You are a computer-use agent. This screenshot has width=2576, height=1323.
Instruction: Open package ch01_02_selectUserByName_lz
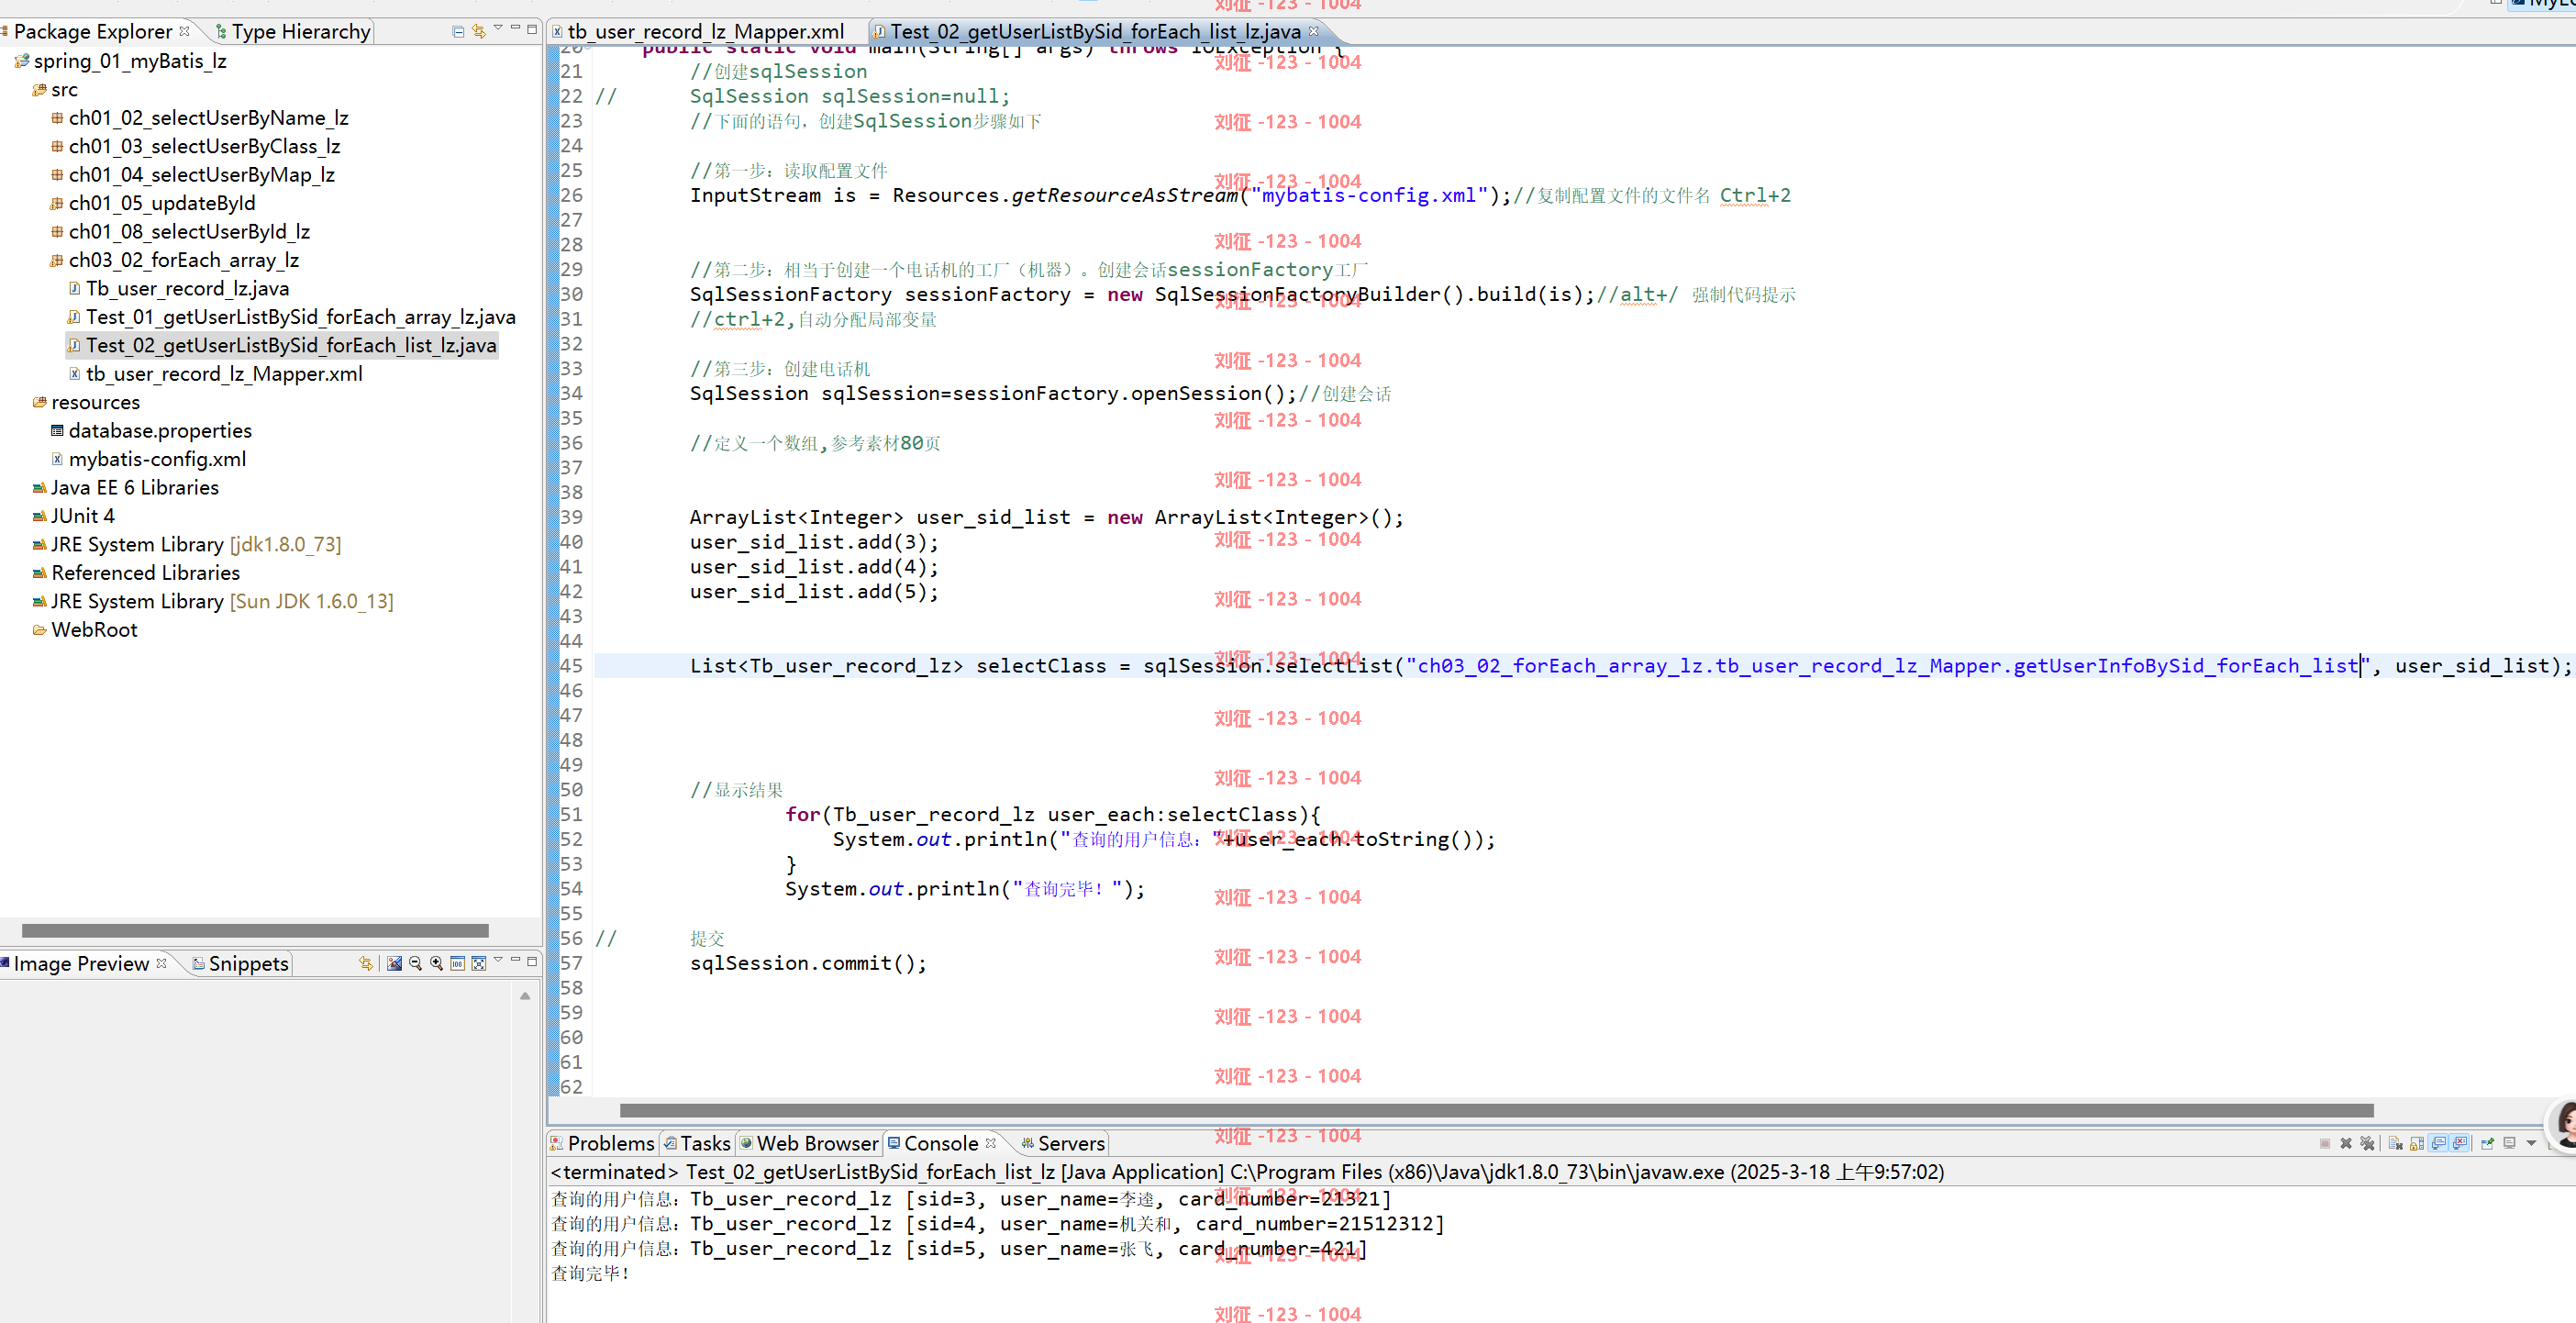[199, 118]
